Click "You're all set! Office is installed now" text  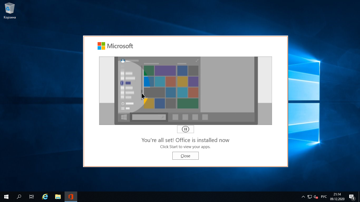tap(186, 140)
